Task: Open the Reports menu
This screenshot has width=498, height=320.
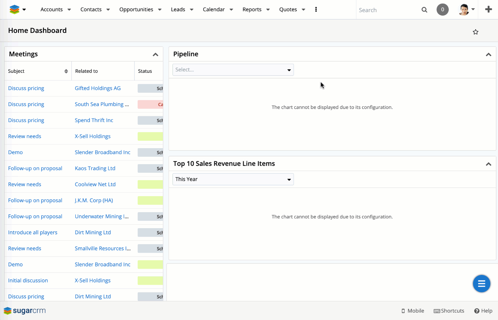Action: [252, 9]
